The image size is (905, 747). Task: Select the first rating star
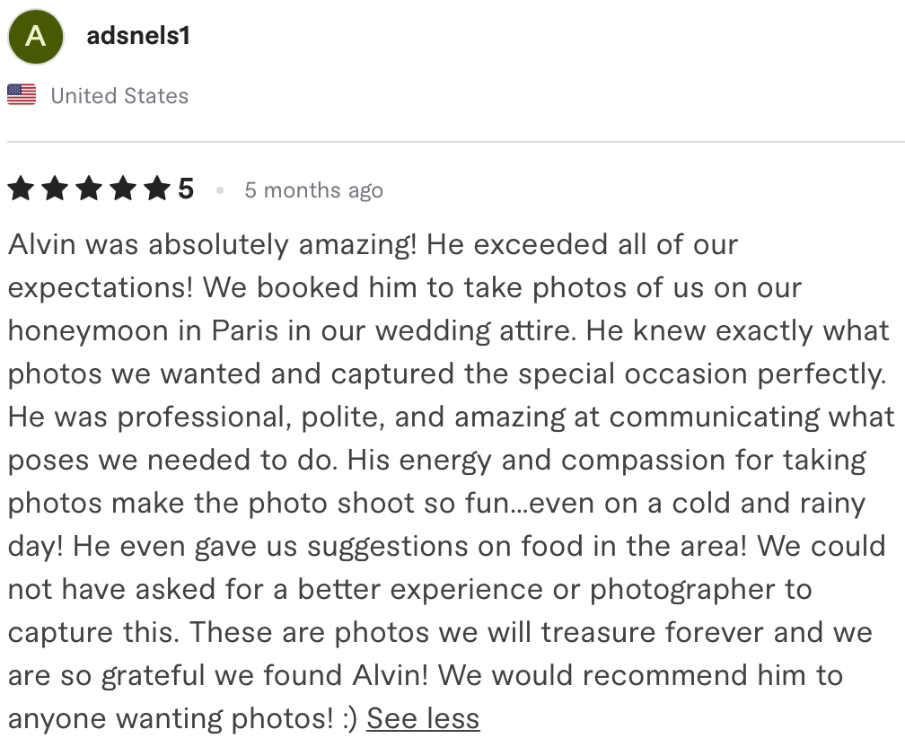(x=22, y=189)
